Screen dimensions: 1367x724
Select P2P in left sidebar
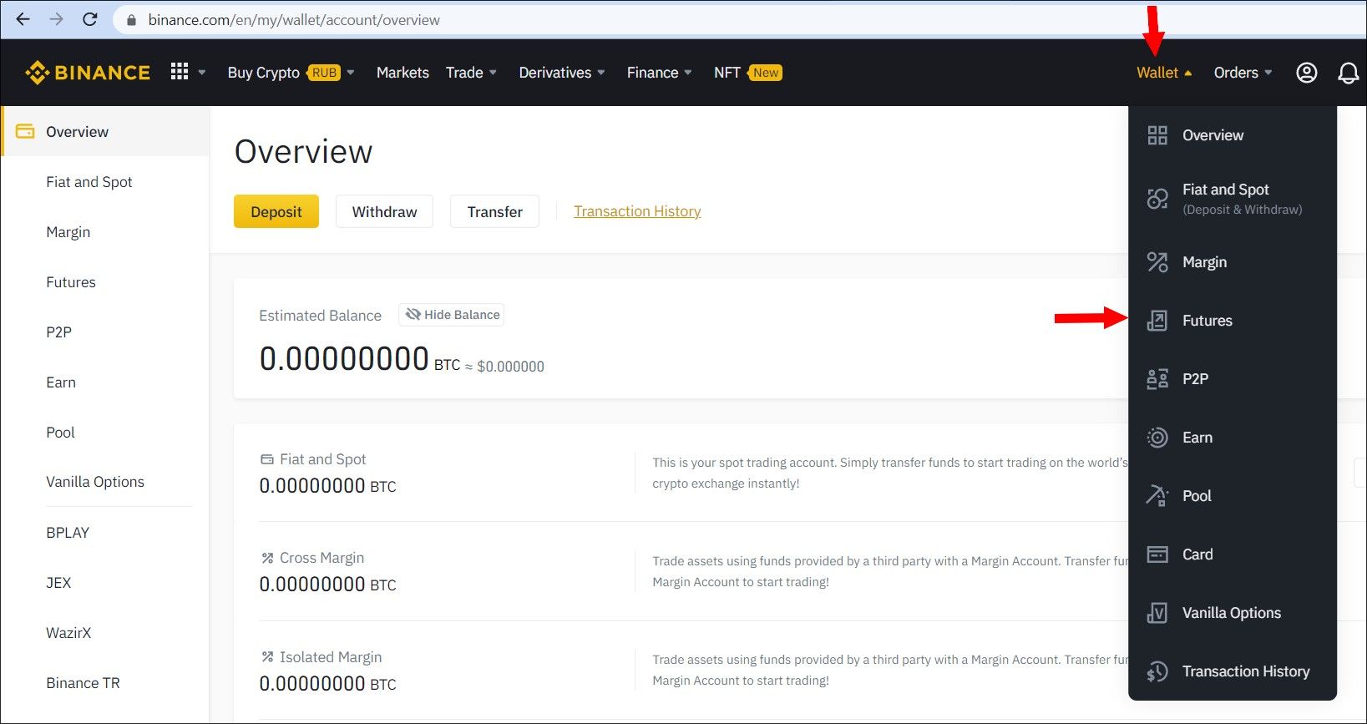click(58, 332)
